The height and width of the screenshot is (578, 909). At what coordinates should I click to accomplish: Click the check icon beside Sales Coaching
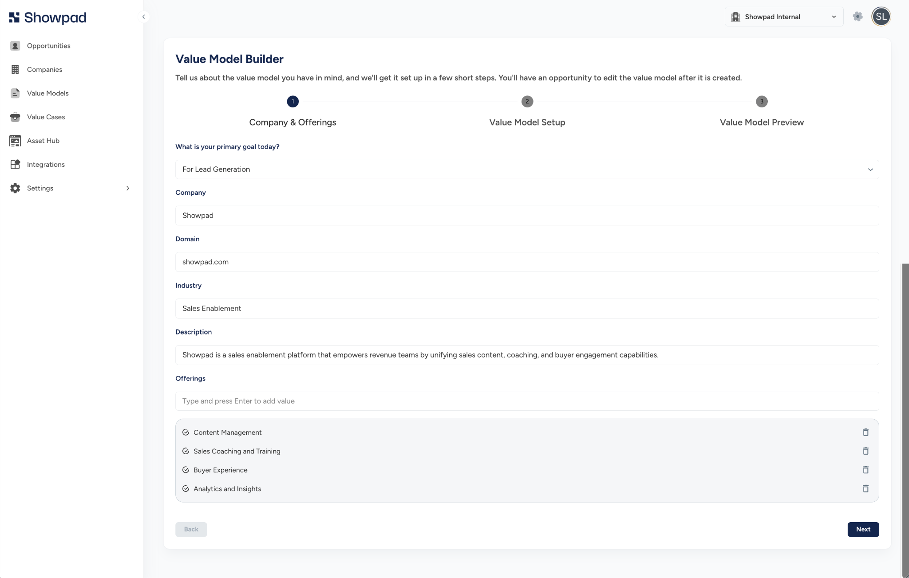[x=186, y=451]
